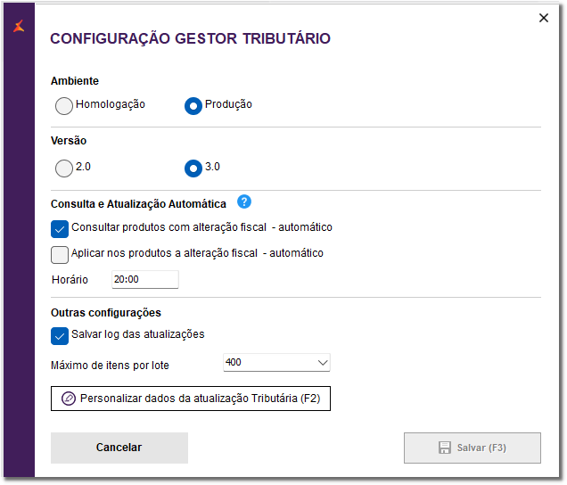Click the floppy disk icon on Salvar
This screenshot has width=567, height=485.
445,448
